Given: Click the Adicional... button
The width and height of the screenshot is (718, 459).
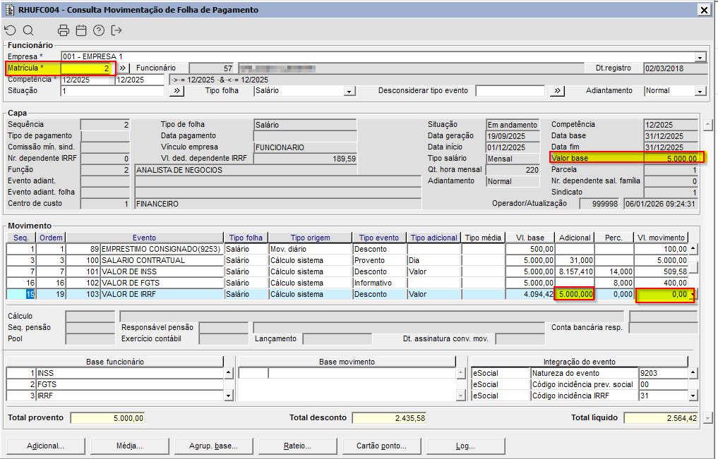Looking at the screenshot, I should [x=46, y=446].
